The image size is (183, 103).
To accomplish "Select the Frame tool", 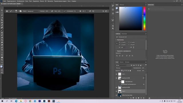I will pyautogui.click(x=2, y=23).
